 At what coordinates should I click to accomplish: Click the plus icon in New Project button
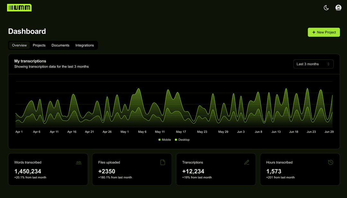(x=314, y=32)
